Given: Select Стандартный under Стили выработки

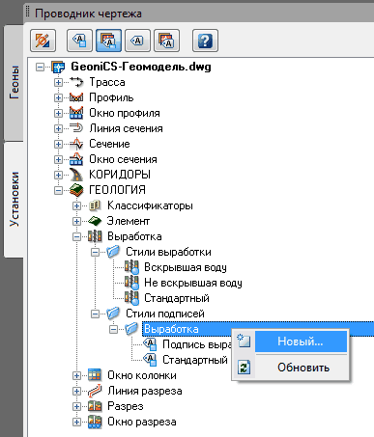Looking at the screenshot, I should click(177, 298).
